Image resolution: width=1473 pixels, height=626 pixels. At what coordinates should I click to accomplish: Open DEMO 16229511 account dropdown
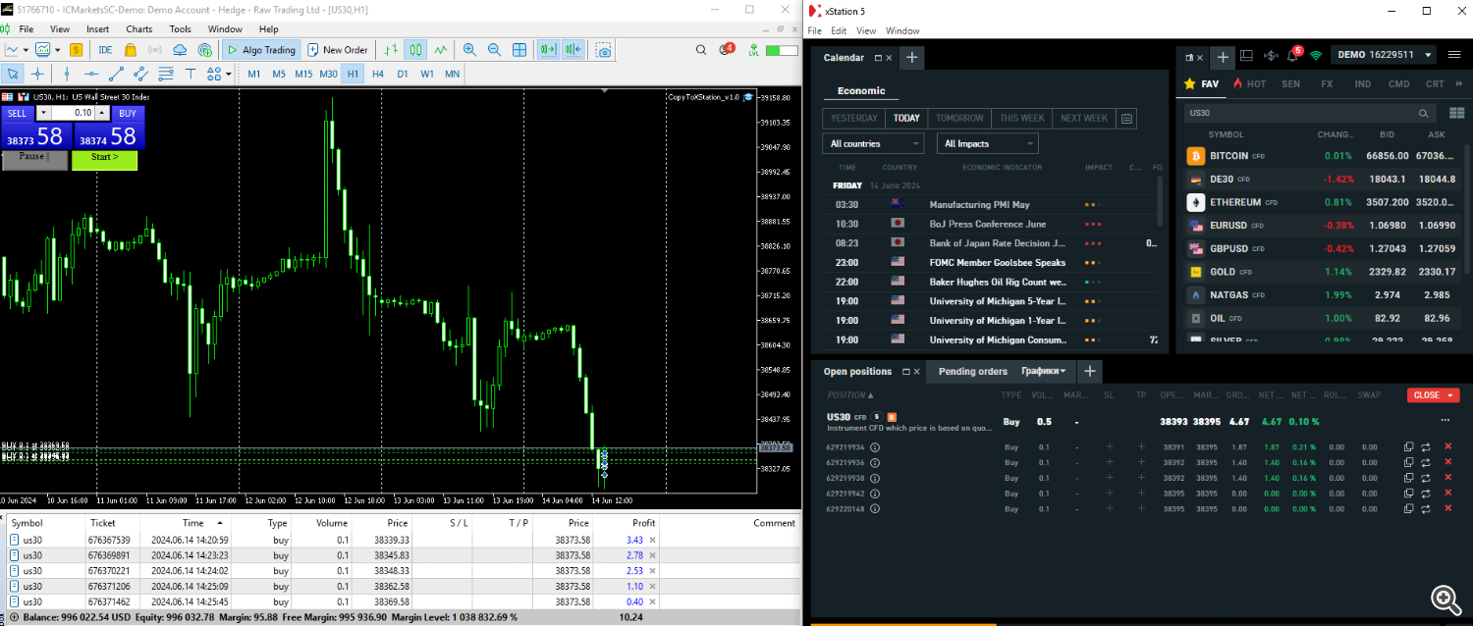tap(1385, 55)
